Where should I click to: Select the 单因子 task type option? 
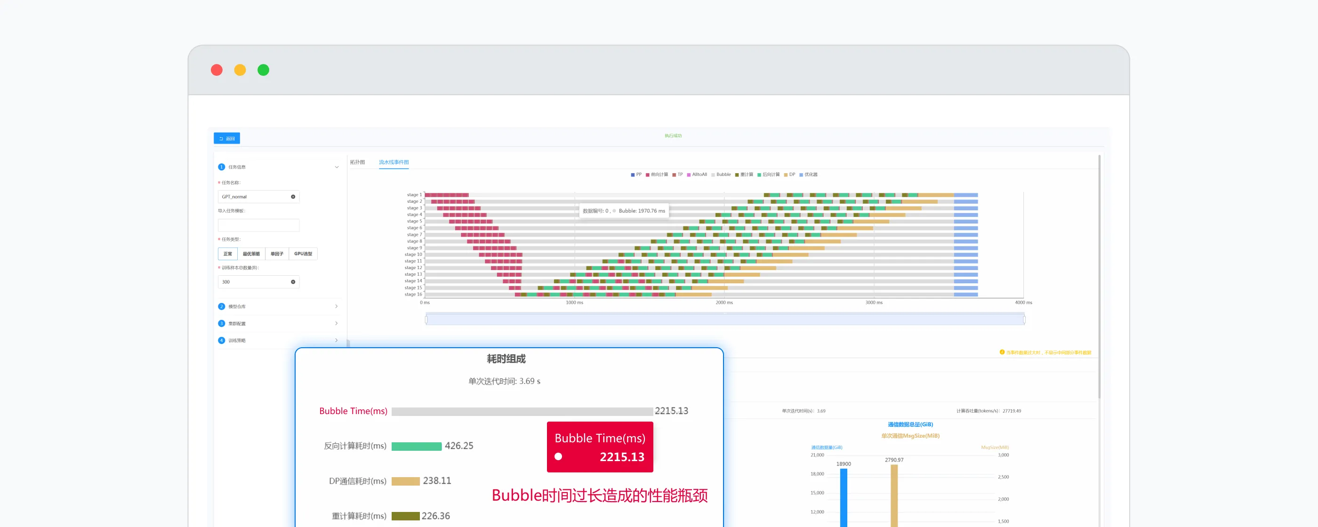(277, 254)
